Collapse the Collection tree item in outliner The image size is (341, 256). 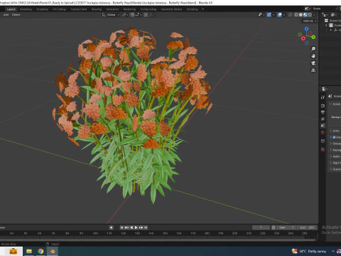tap(327, 25)
